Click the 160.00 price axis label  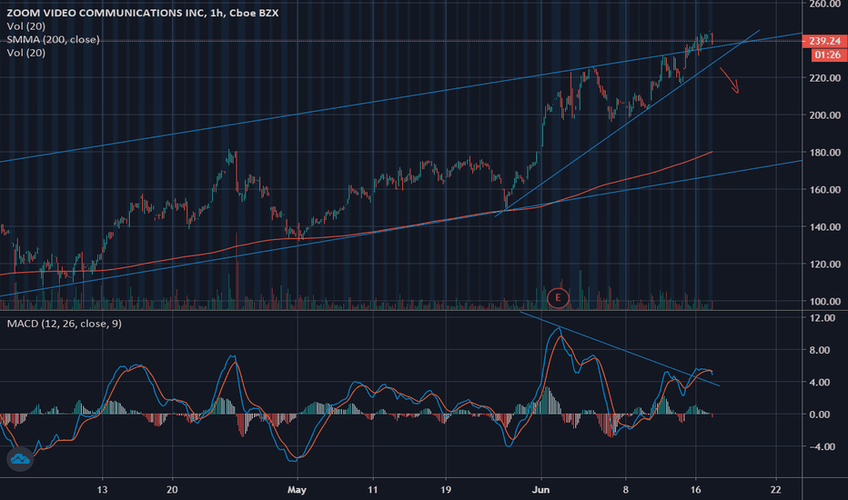(824, 190)
